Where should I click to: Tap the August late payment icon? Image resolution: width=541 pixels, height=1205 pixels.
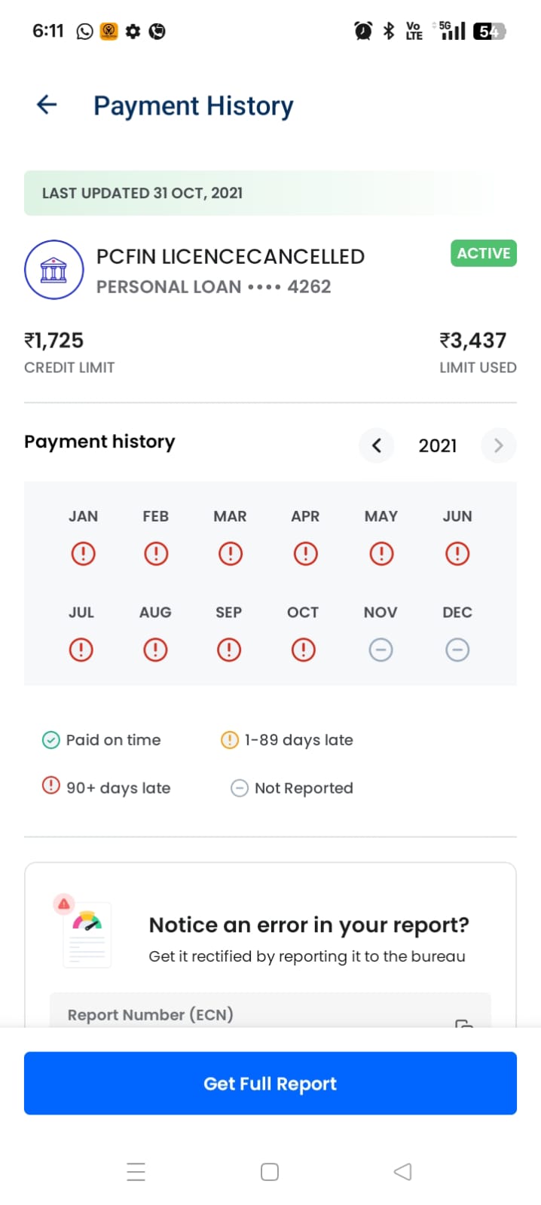155,650
